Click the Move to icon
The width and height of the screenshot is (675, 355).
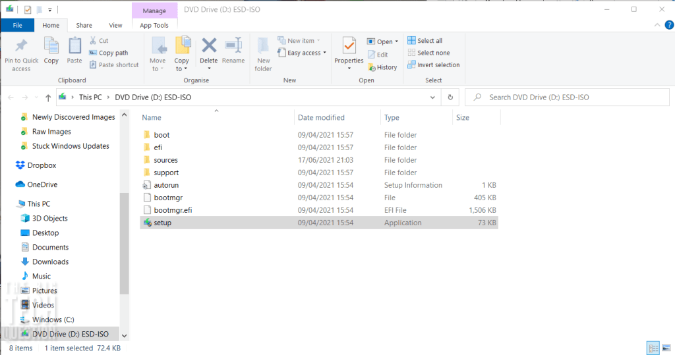click(158, 47)
